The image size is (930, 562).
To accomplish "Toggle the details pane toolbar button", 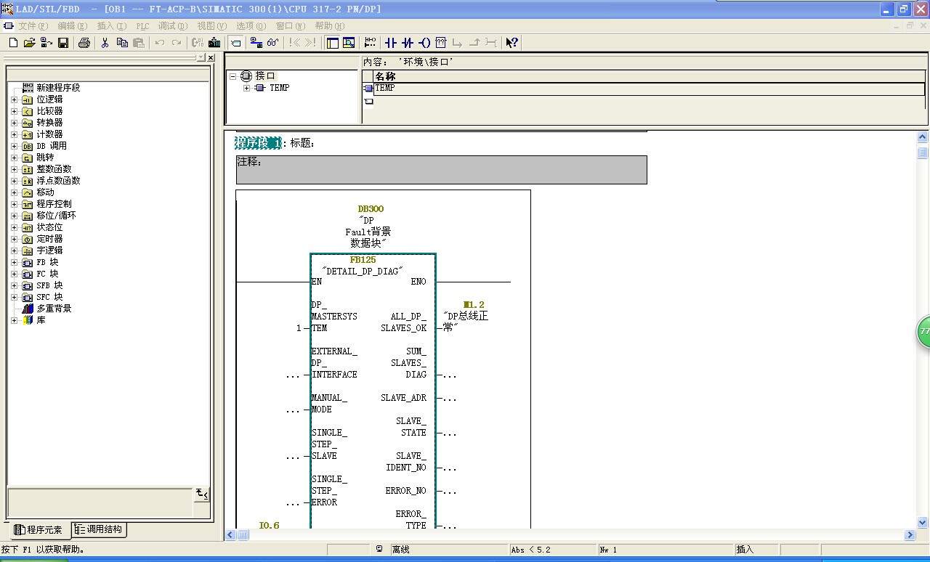I will [x=349, y=43].
